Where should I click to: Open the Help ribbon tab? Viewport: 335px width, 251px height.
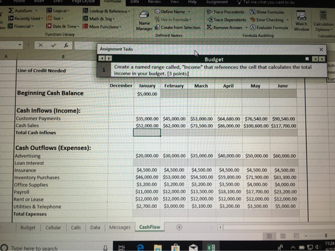(x=192, y=2)
